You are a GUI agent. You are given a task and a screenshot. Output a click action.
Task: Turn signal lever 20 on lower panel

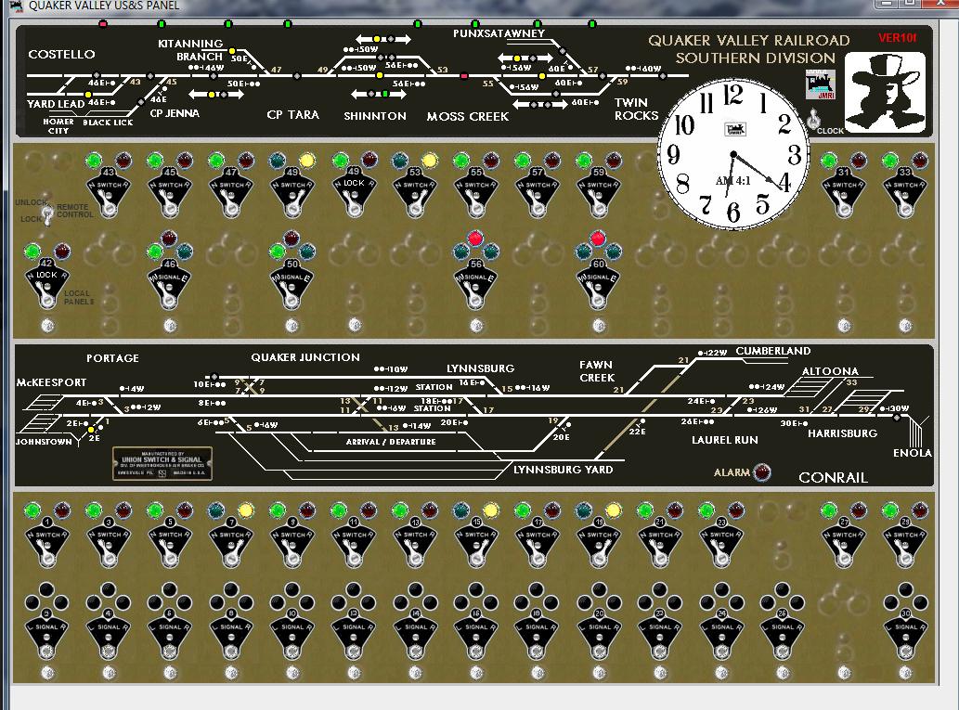[x=599, y=634]
